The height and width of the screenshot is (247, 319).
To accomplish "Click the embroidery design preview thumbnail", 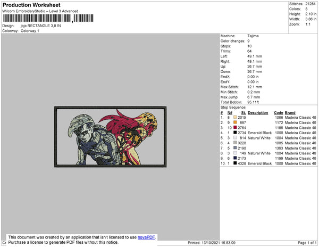I will point(111,137).
